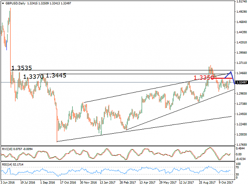Open the chart dropdown arrow beside GBPUSD
Image resolution: width=248 pixels, height=186 pixels.
pos(3,3)
